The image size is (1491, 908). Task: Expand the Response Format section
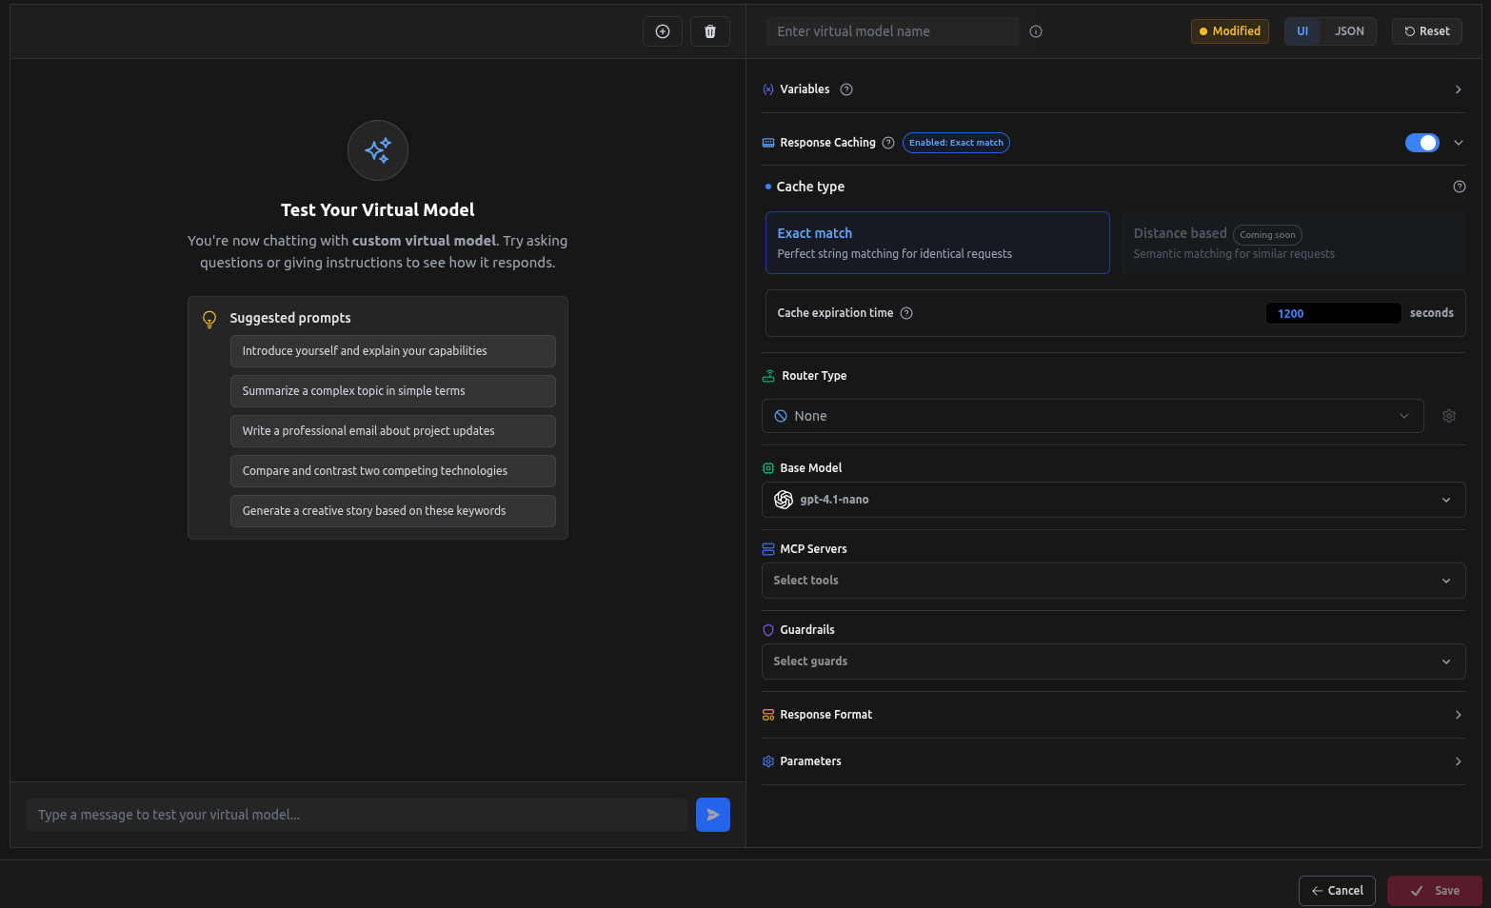(1113, 715)
